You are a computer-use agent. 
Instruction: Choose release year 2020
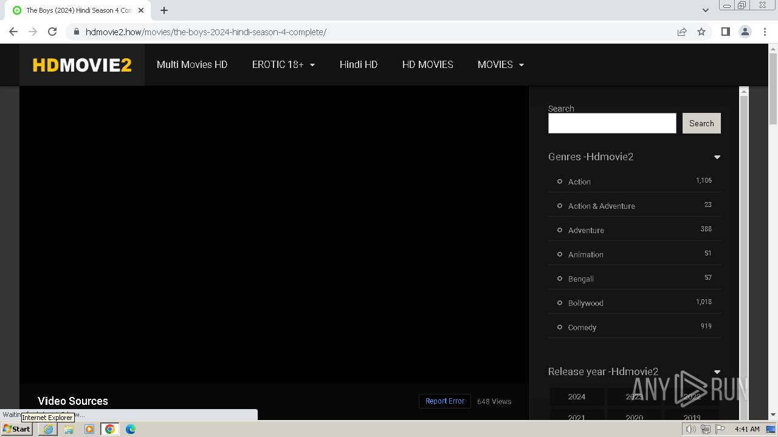coord(635,416)
